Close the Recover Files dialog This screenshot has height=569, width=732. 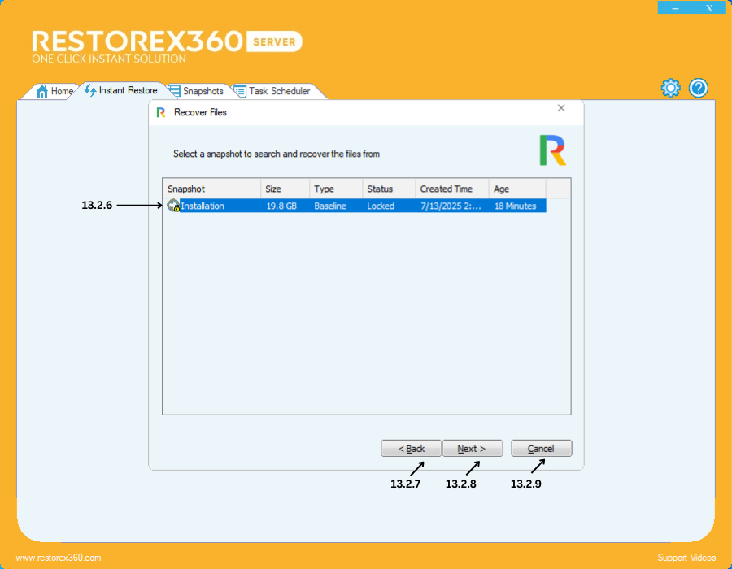pos(561,108)
